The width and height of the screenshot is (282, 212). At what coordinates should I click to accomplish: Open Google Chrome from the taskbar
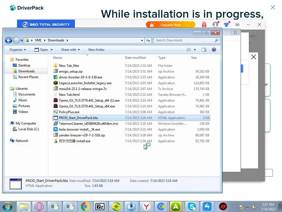[x=85, y=206]
